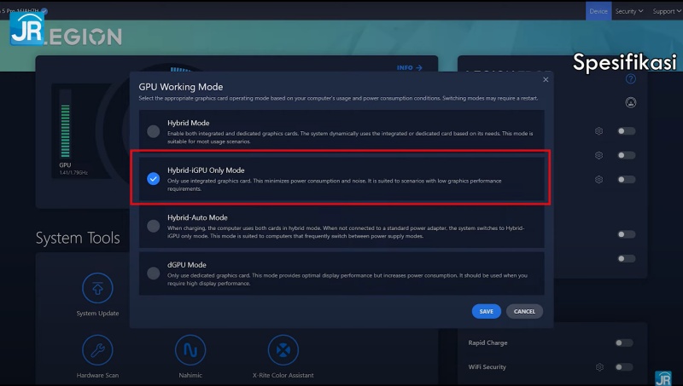The height and width of the screenshot is (386, 683).
Task: Click the System Tools heading
Action: click(x=78, y=238)
